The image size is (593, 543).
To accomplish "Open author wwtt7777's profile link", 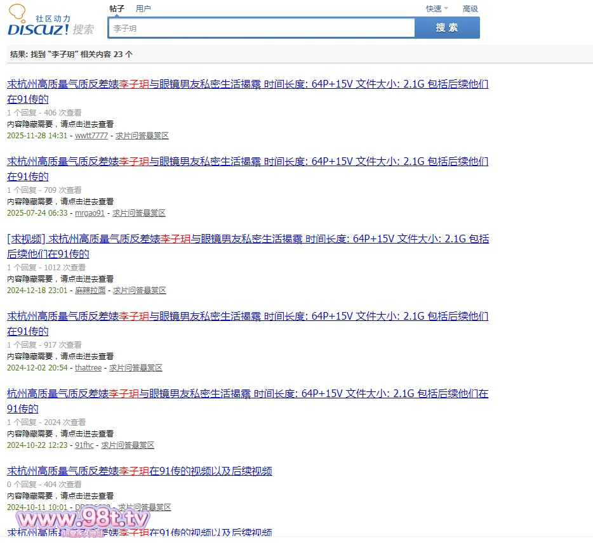I will (x=91, y=136).
